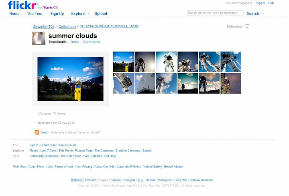Viewport: 289px width, 196px height.
Task: Click the top-right Sign In link
Action: (261, 3)
